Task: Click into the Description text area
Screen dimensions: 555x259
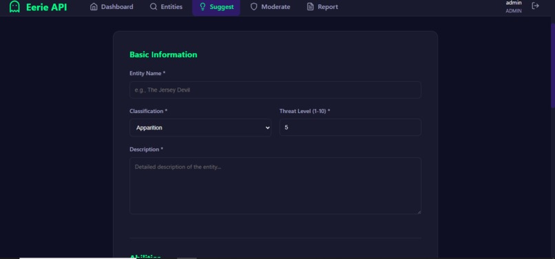Action: [275, 186]
